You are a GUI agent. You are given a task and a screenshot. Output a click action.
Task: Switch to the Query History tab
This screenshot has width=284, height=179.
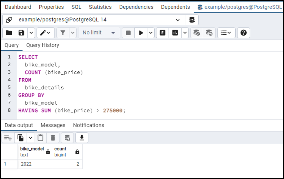[42, 45]
